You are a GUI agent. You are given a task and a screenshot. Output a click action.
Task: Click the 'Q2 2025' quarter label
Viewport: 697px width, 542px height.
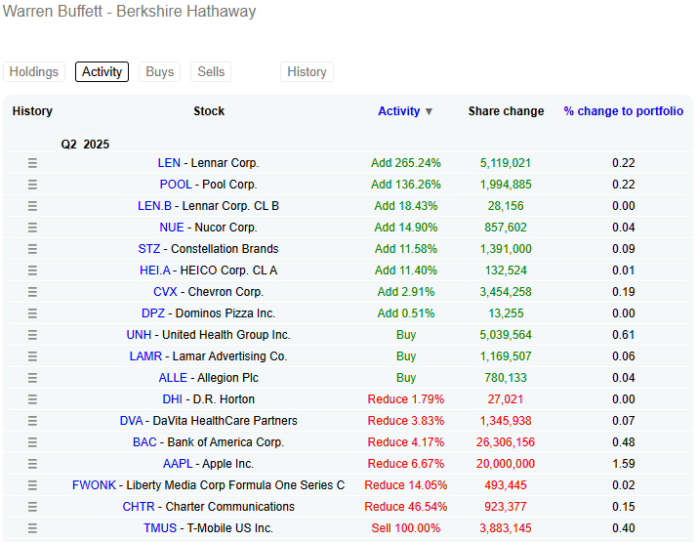[x=85, y=145]
